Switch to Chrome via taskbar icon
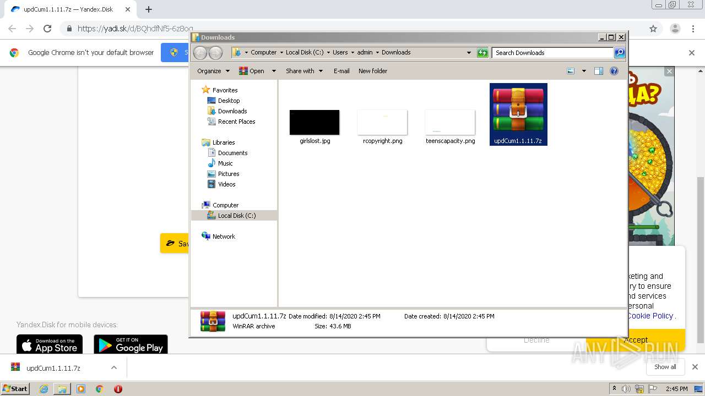The image size is (705, 396). 99,389
